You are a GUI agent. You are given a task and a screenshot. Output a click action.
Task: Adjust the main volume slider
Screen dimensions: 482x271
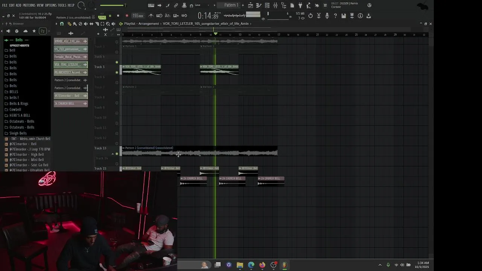point(113,5)
